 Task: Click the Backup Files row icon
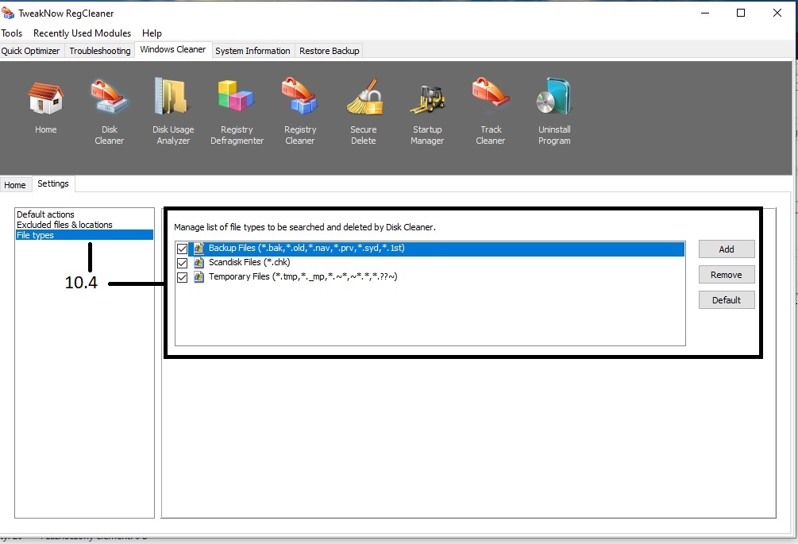[199, 249]
